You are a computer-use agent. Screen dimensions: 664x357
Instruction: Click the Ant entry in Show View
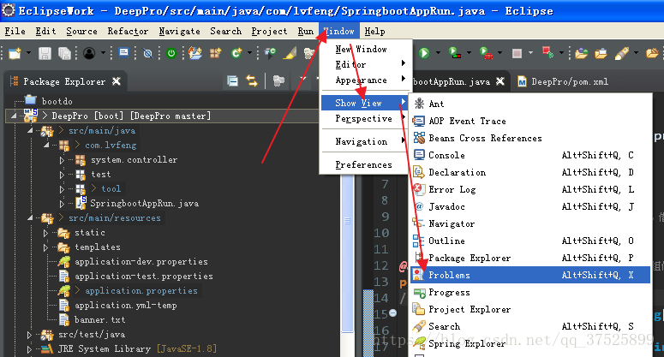tap(530, 104)
